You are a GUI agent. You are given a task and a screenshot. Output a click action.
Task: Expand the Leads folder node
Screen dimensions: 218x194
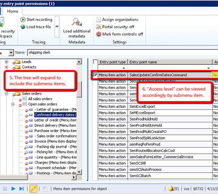coord(6,62)
